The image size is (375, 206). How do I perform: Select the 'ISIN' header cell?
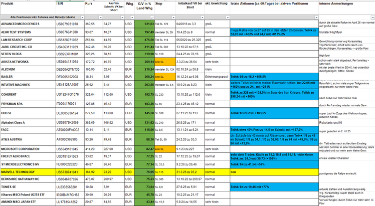coord(70,8)
